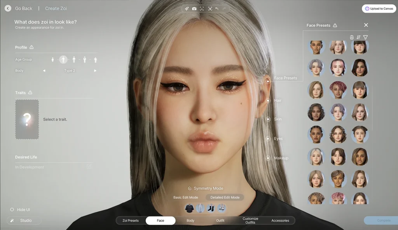
Task: Select the sneakers icon below edit modes
Action: point(221,208)
